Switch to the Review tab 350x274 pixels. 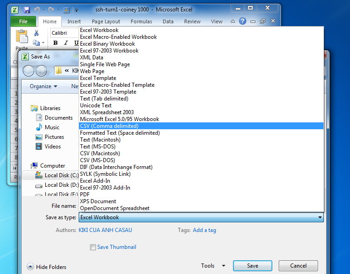pyautogui.click(x=192, y=21)
